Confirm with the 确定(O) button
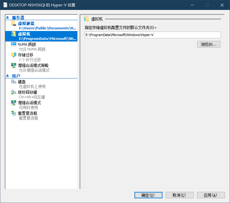Viewport: 230px width, 203px height. (x=148, y=195)
